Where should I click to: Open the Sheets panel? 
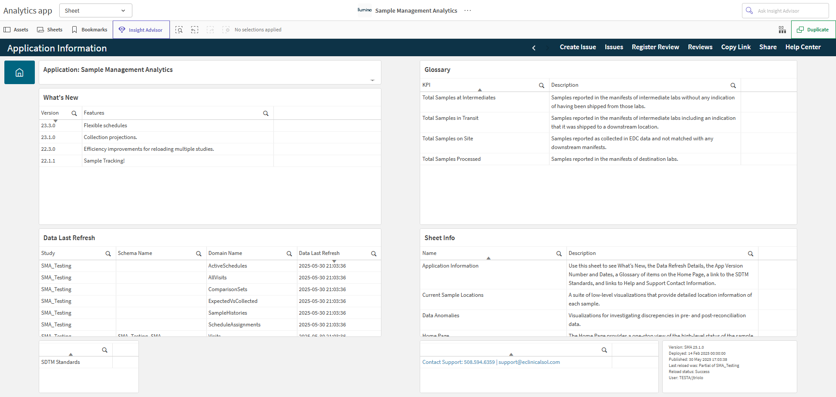pos(50,30)
